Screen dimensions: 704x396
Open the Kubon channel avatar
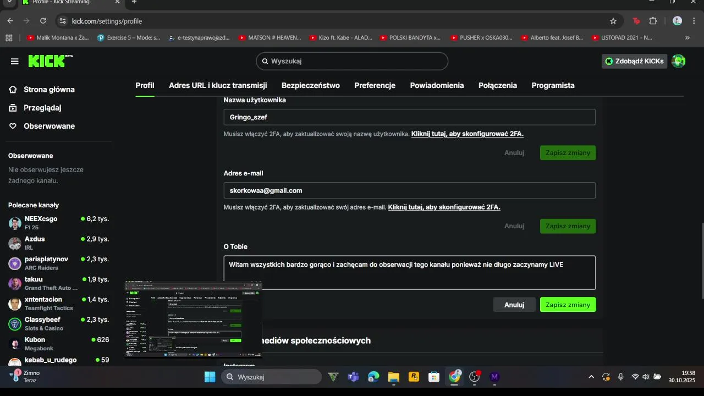15,344
